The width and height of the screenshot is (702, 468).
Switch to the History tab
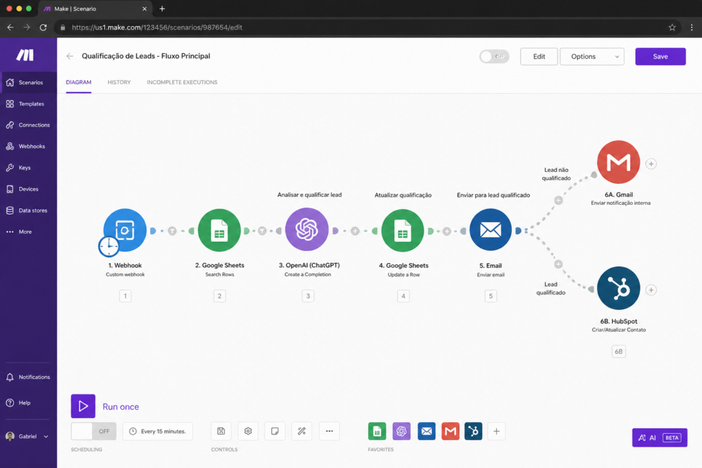119,82
